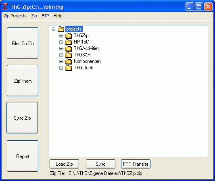Click the ThG Zip red Z title icon
Image resolution: width=215 pixels, height=181 pixels.
[6, 6]
